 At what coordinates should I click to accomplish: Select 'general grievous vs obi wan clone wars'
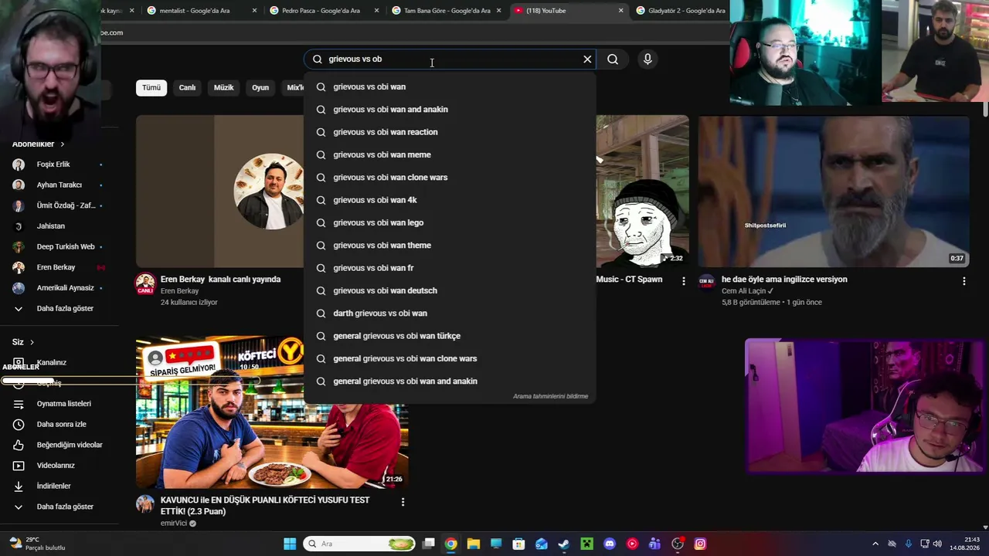click(450, 358)
